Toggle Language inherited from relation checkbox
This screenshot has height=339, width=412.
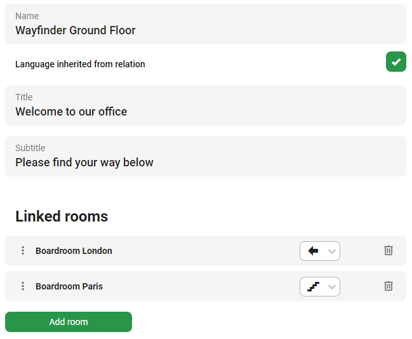[x=396, y=62]
